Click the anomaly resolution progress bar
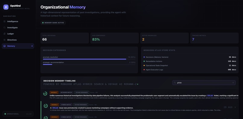The image size is (243, 119). 89,59
